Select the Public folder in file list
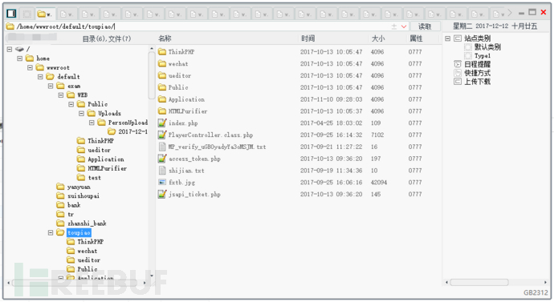The width and height of the screenshot is (554, 302). pyautogui.click(x=173, y=87)
